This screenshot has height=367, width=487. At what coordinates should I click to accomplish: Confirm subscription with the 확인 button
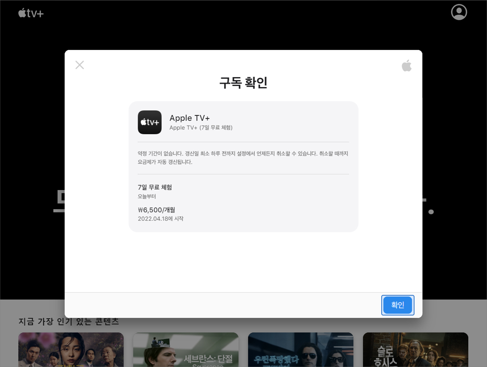398,305
